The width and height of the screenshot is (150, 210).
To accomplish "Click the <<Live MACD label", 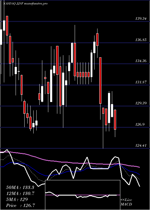I will point(126,202).
